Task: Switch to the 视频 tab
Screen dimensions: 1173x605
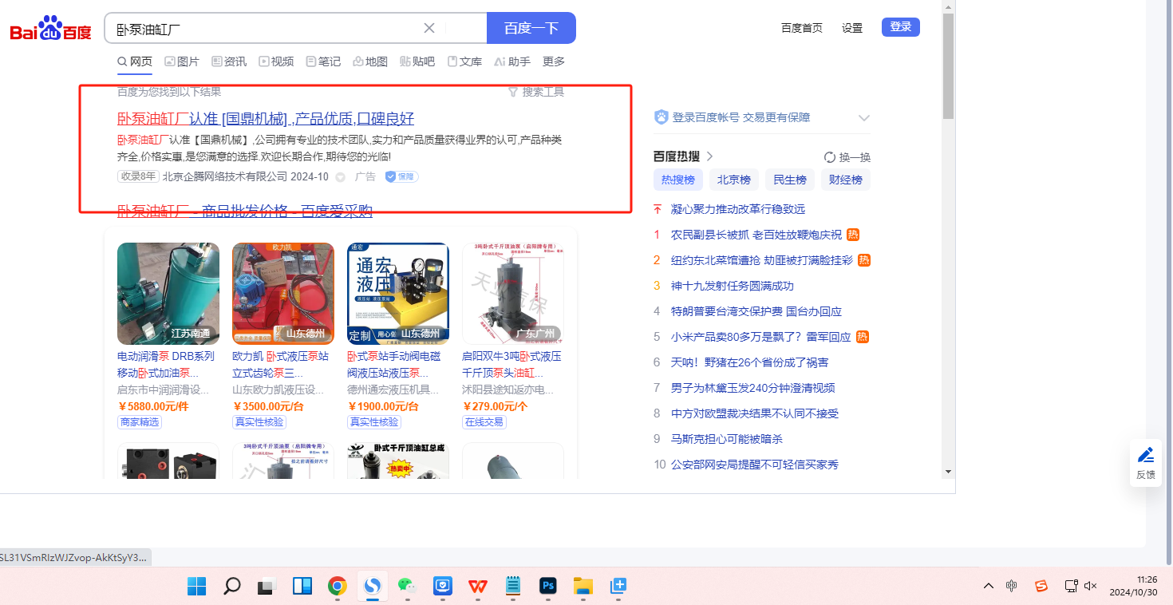Action: (x=276, y=61)
